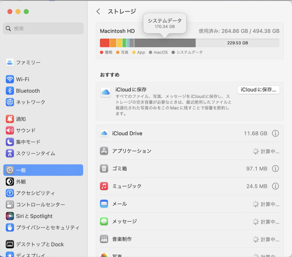292x257 pixels.
Task: Select the yellow App bar segment
Action: coord(119,43)
